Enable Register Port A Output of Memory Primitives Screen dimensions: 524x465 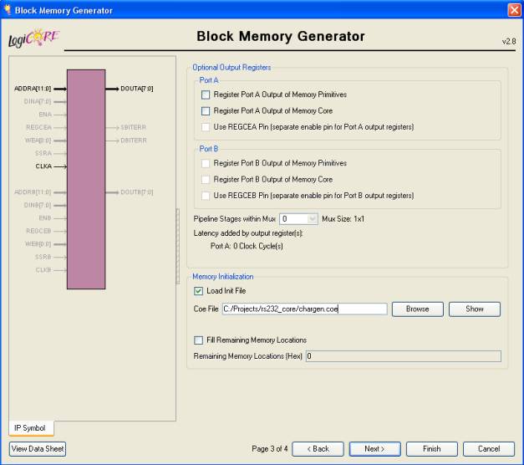tap(206, 95)
